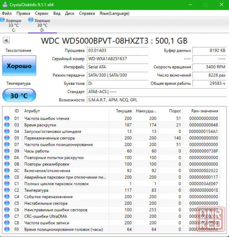Click the blue Хорошо health status button

click(x=19, y=65)
